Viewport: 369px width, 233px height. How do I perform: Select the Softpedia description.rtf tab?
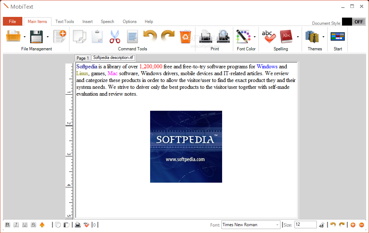[113, 58]
